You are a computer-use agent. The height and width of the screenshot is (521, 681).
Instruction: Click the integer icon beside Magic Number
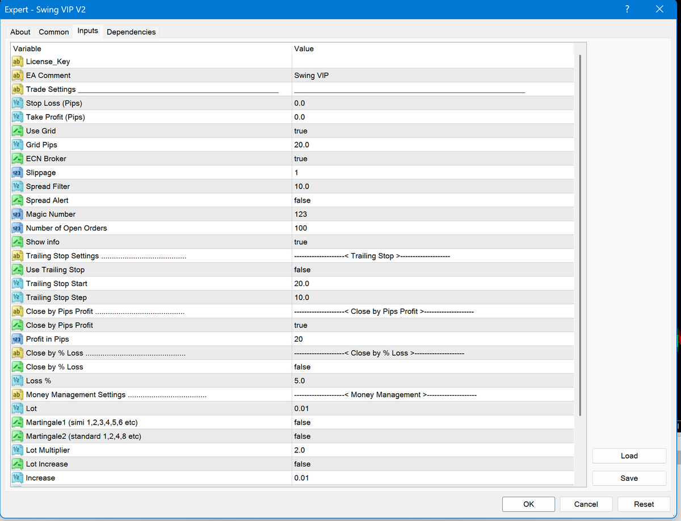click(17, 215)
